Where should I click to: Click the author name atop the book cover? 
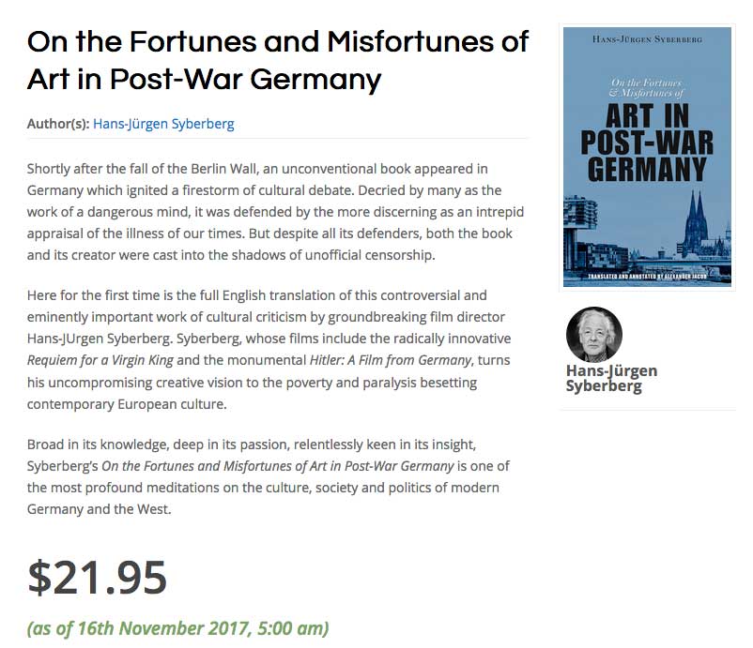(647, 40)
